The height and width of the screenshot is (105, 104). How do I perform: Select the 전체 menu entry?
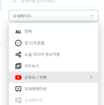[x=54, y=32]
